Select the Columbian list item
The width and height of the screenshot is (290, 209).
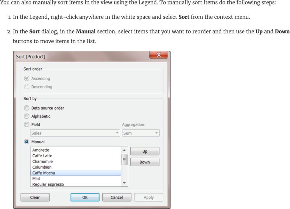click(x=42, y=167)
